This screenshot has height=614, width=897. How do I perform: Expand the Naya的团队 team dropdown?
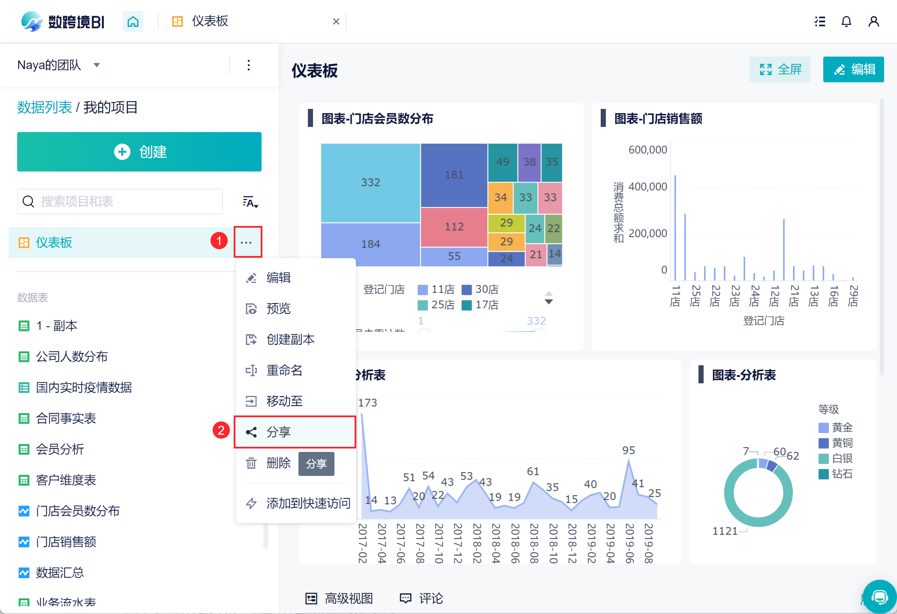(97, 65)
